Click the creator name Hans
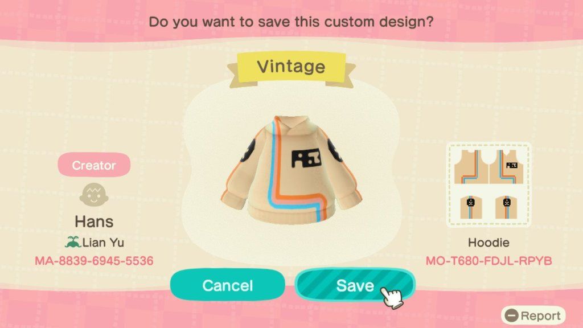Image resolution: width=583 pixels, height=328 pixels. pos(94,222)
